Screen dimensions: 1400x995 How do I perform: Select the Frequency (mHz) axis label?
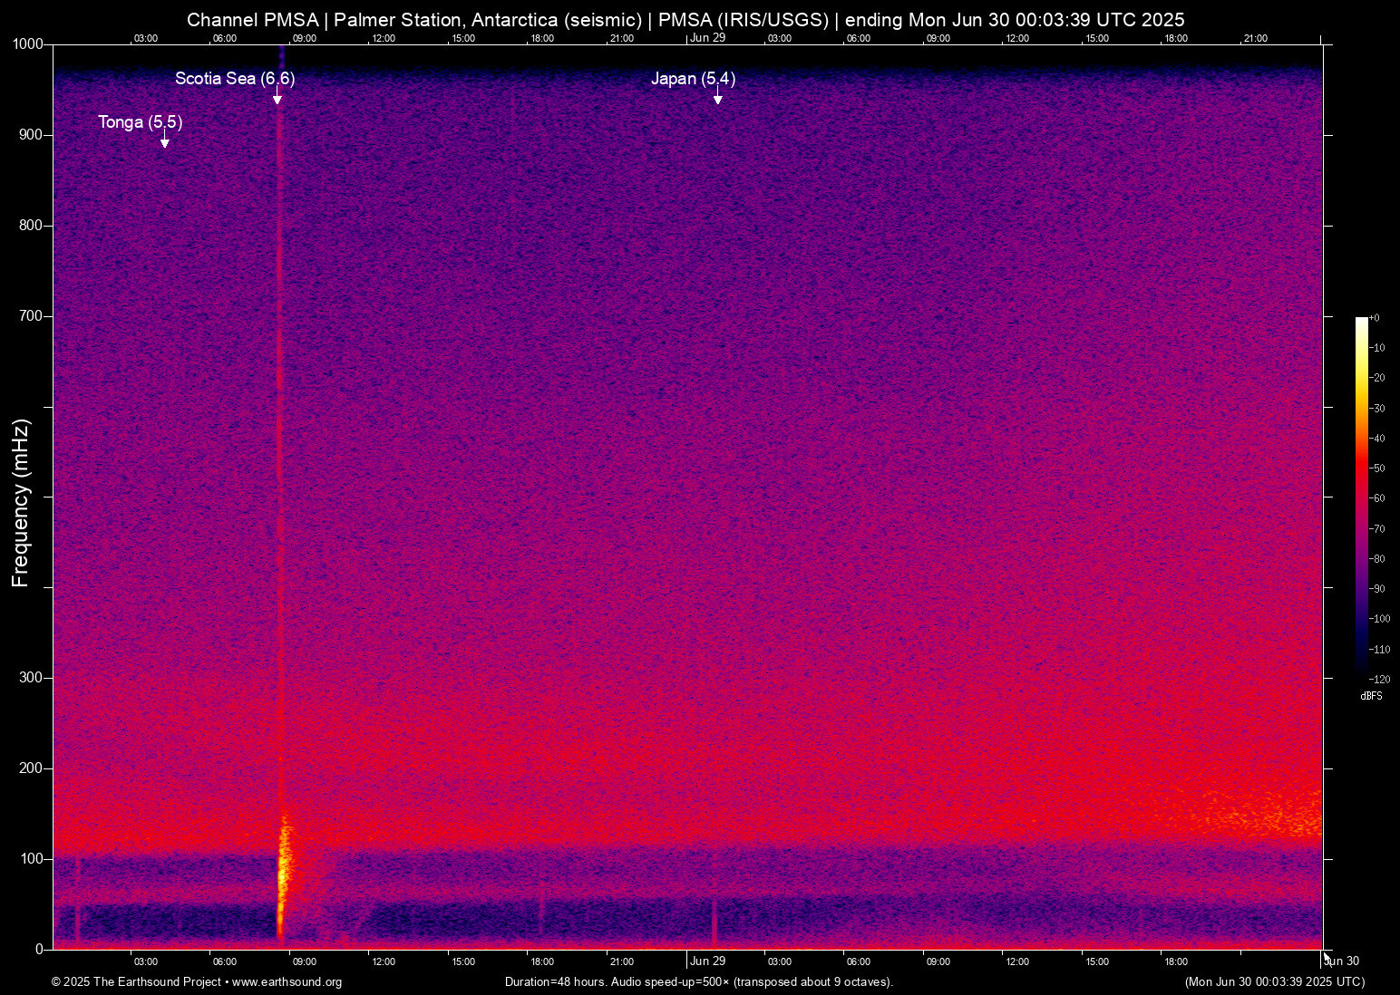20,504
